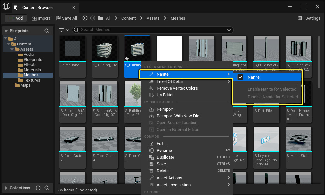Image resolution: width=325 pixels, height=195 pixels.
Task: Collapse the Blueprints panel header
Action: coord(6,31)
